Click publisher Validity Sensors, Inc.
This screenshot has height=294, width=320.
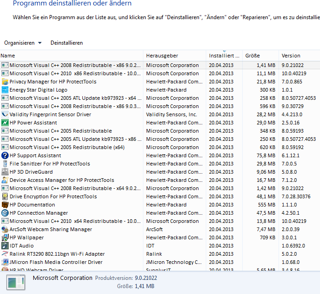[x=172, y=114]
